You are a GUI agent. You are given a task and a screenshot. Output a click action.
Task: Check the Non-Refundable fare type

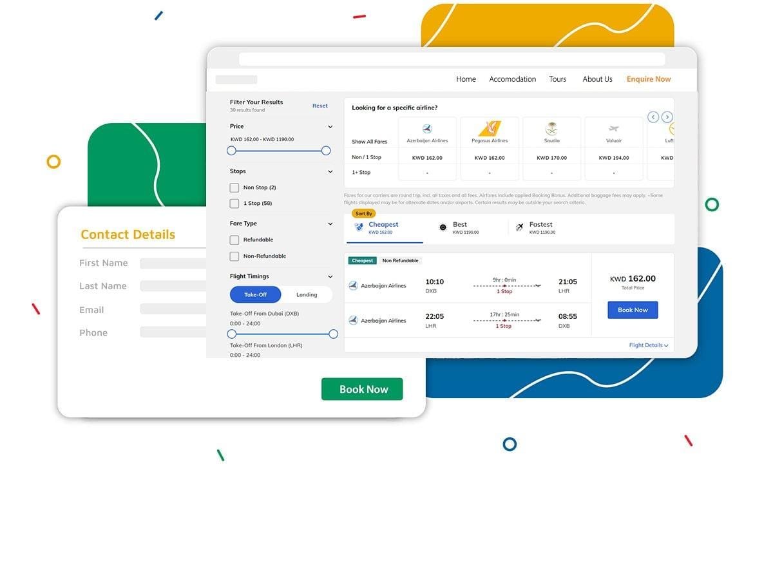[234, 256]
